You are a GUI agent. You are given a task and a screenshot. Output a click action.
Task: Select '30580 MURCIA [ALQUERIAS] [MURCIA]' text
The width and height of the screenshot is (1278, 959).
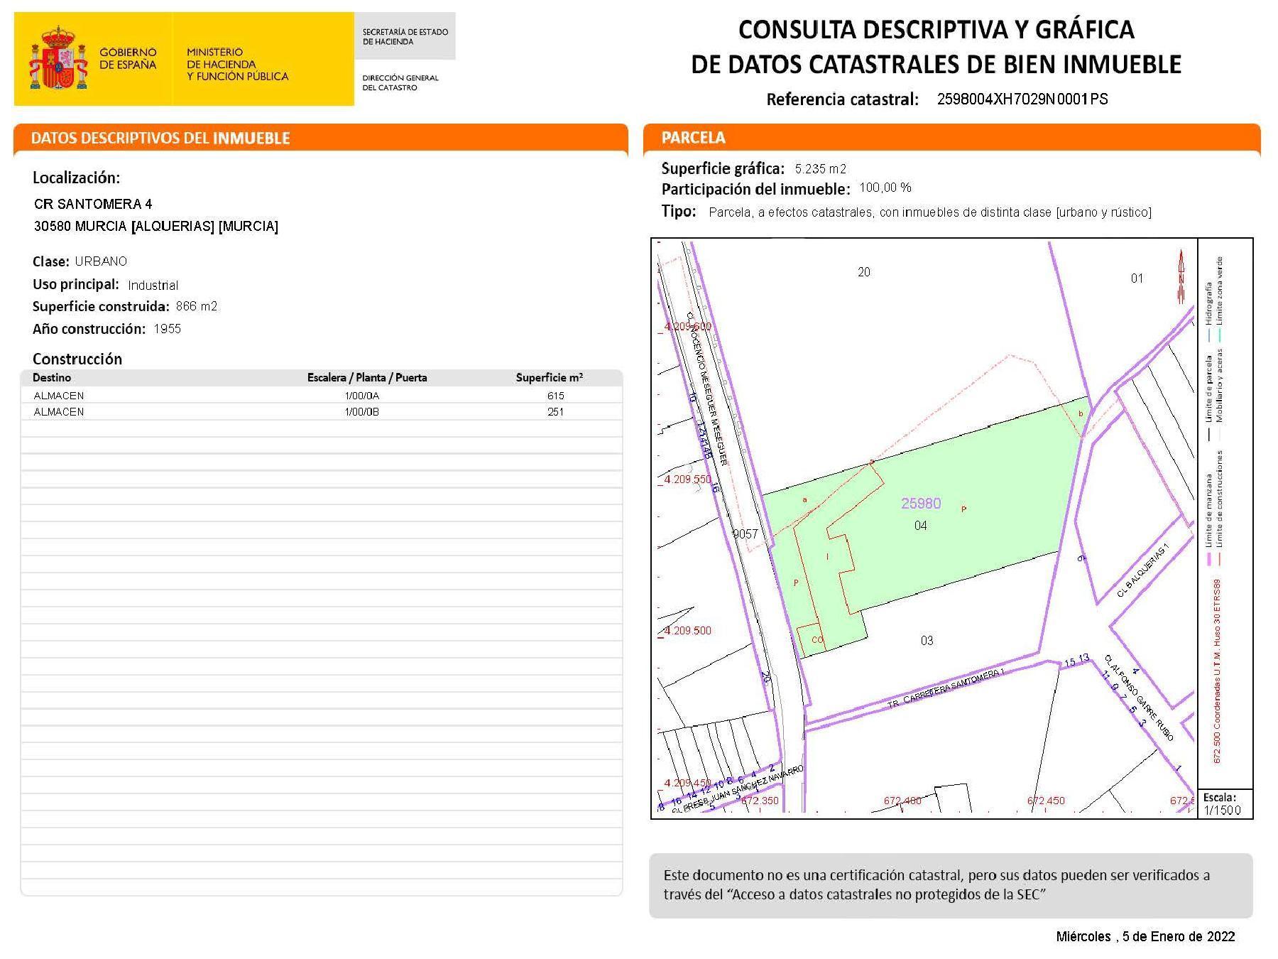(156, 226)
